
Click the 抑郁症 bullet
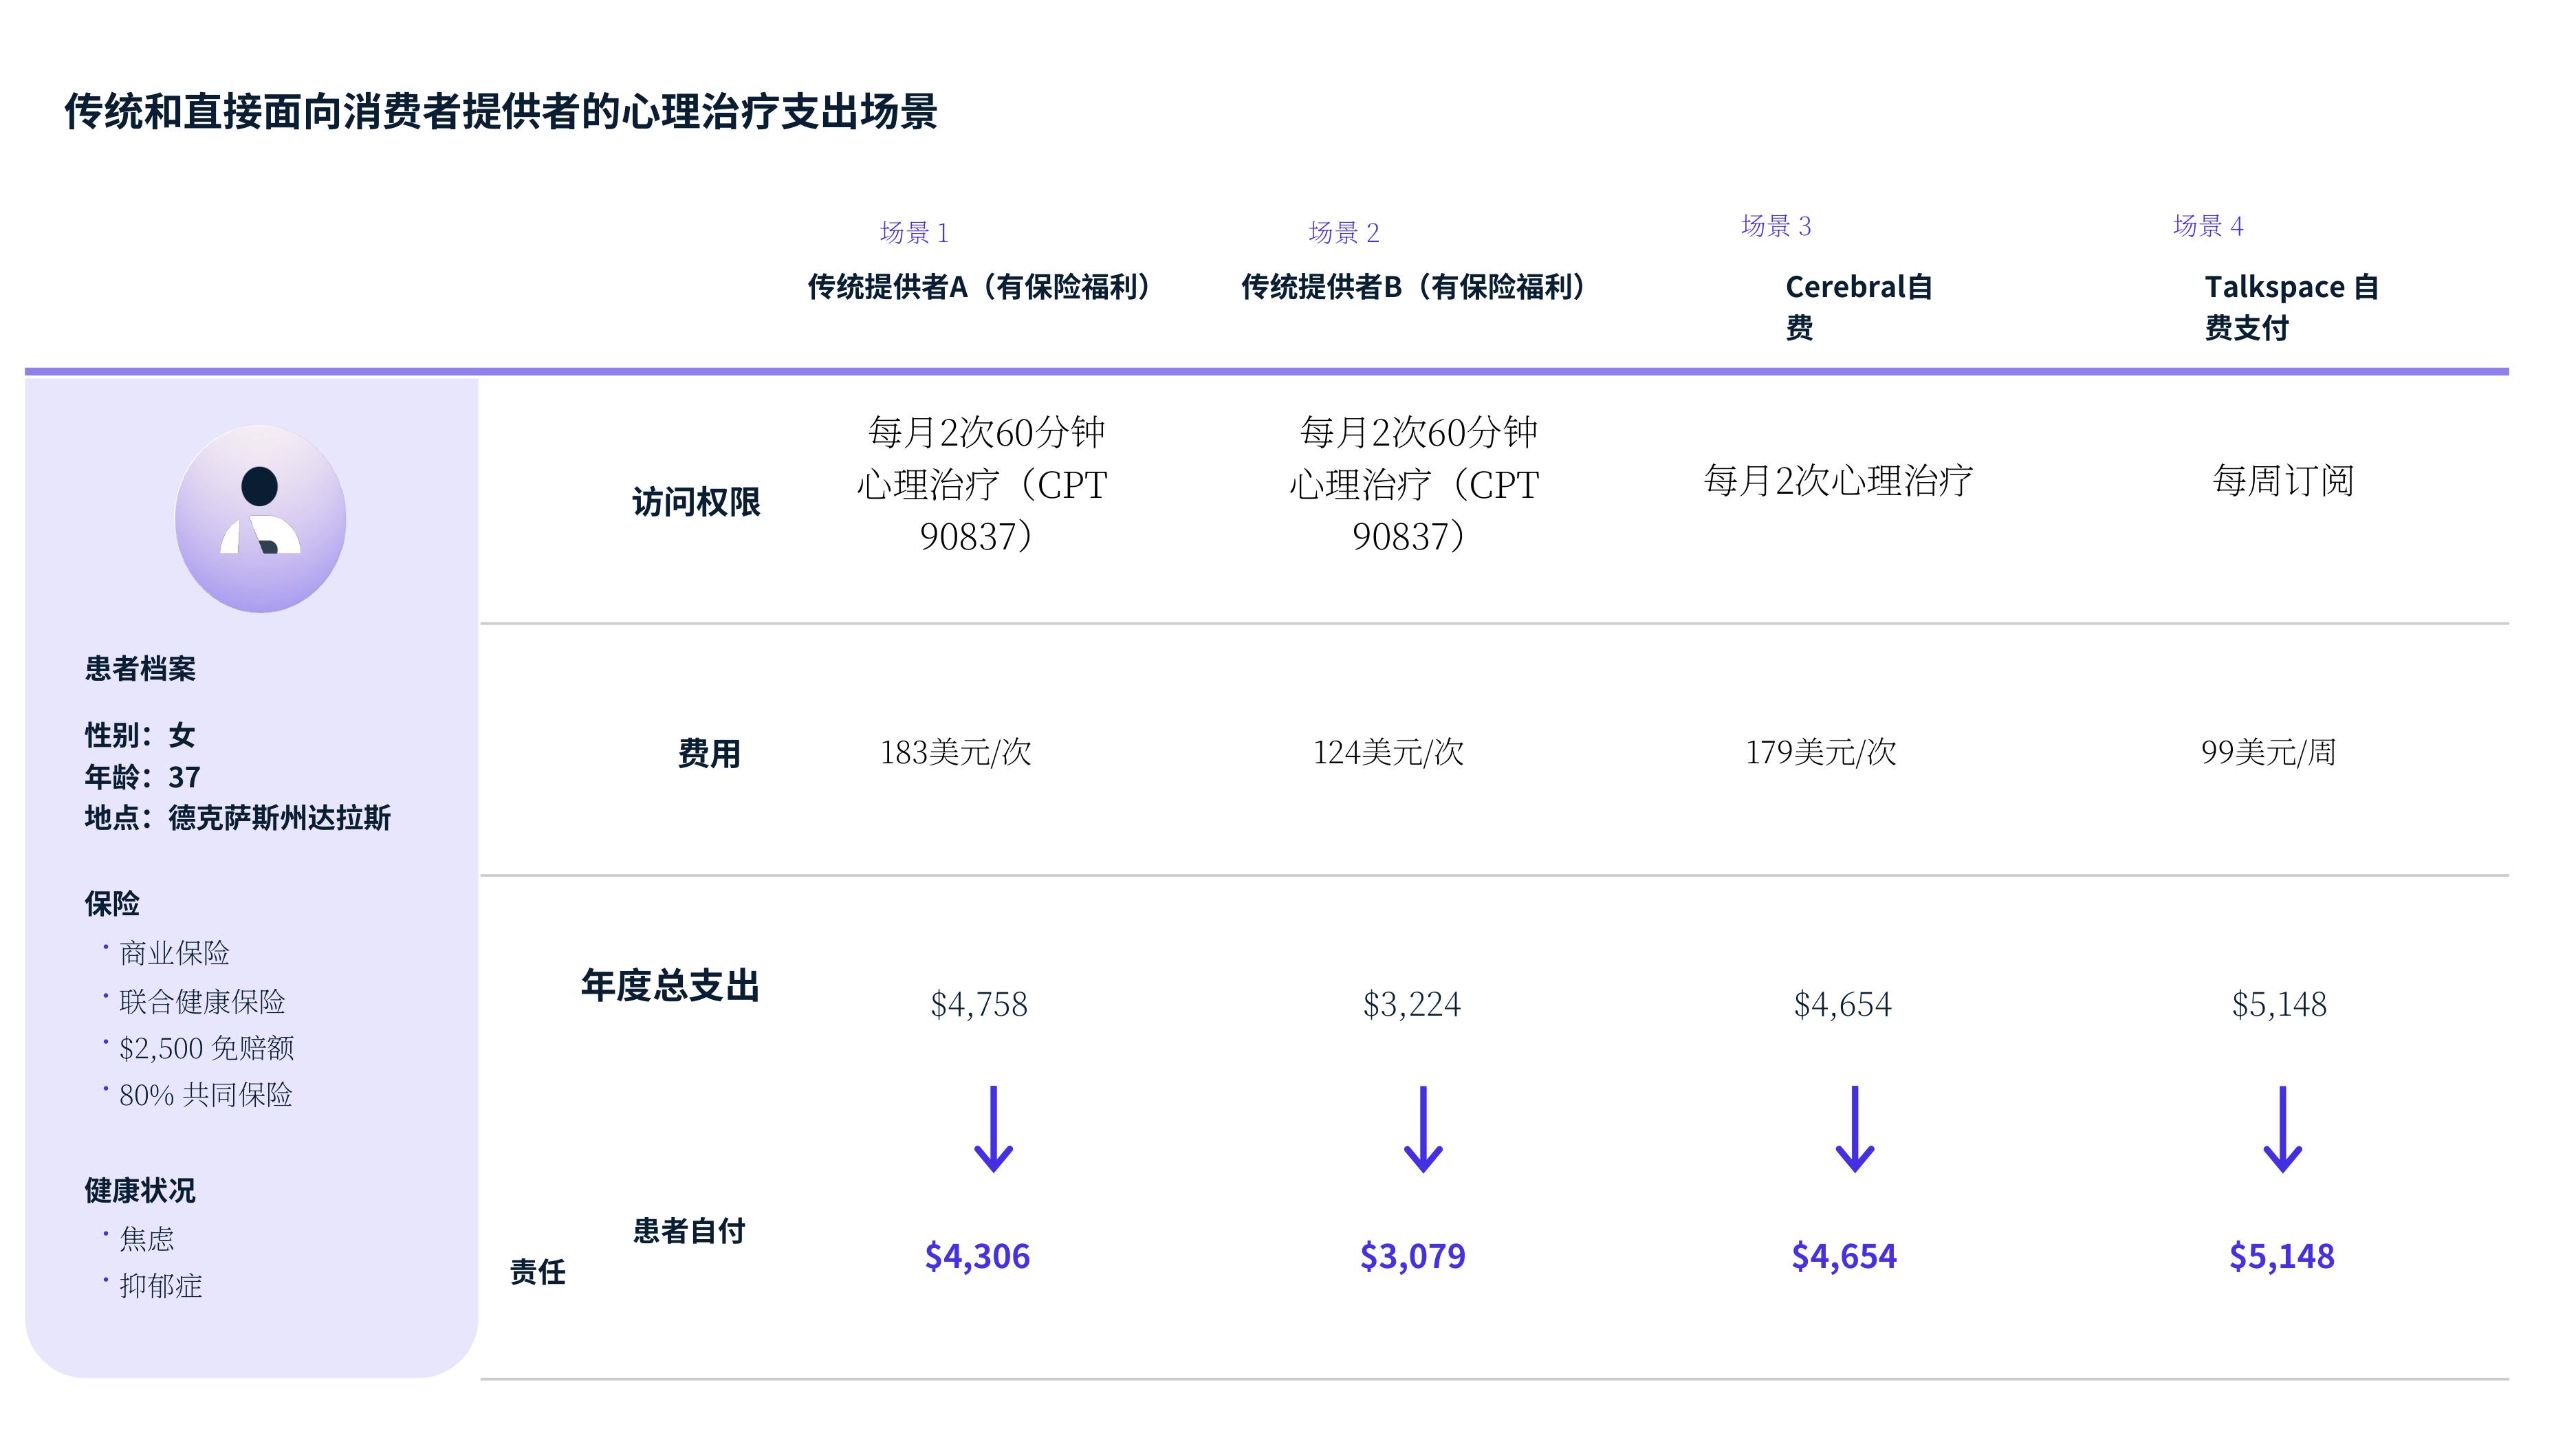[161, 1286]
